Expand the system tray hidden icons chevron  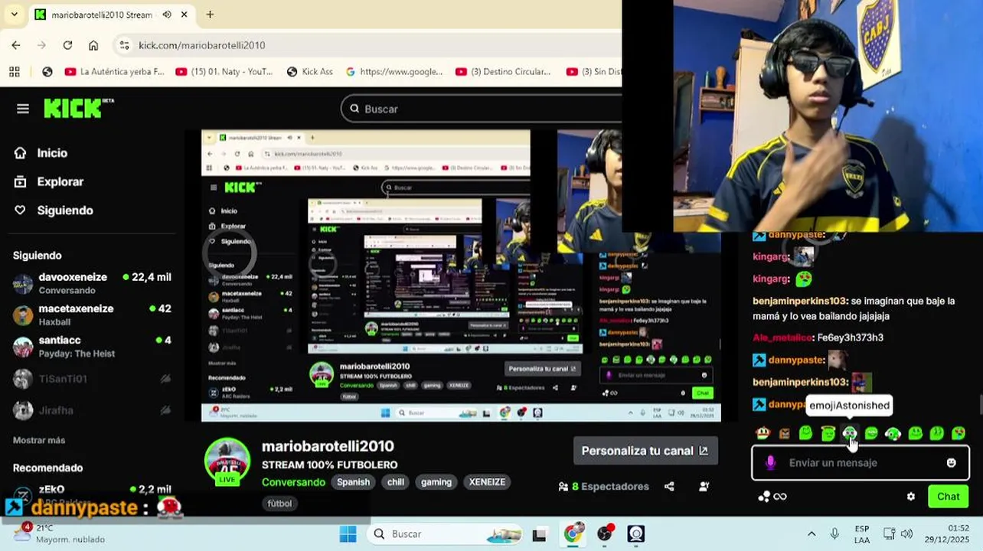point(812,534)
